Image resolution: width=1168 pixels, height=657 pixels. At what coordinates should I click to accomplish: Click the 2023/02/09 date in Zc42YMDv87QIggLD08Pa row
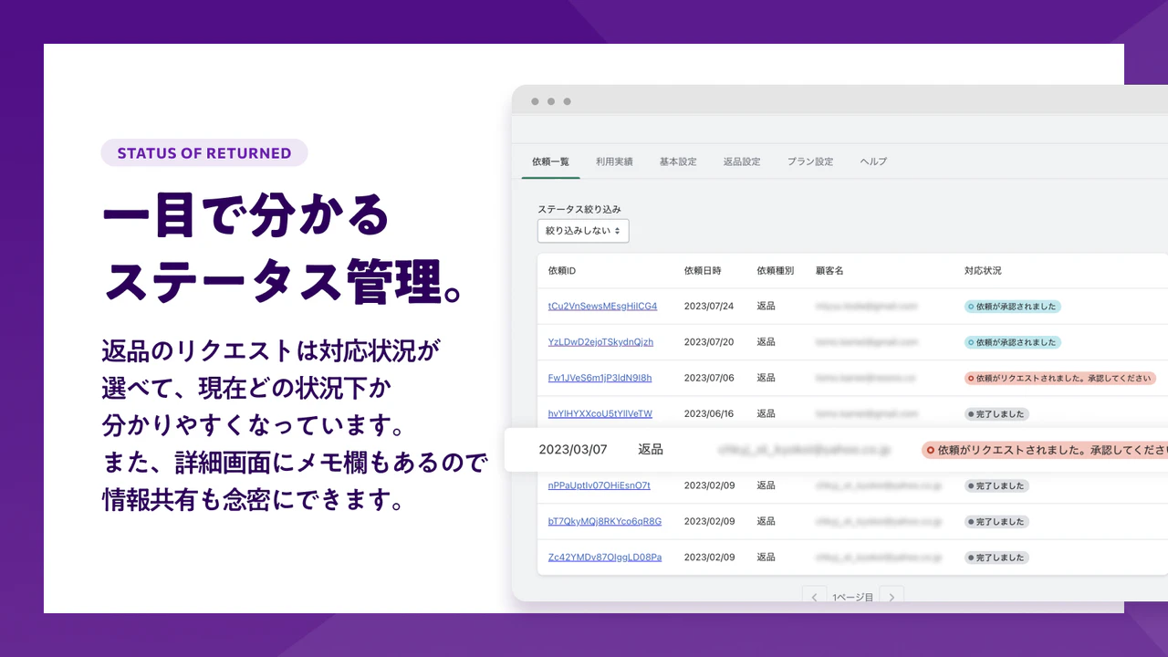[x=709, y=558]
